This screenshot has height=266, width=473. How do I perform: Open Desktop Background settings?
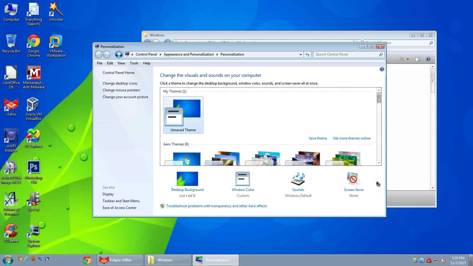pos(187,184)
